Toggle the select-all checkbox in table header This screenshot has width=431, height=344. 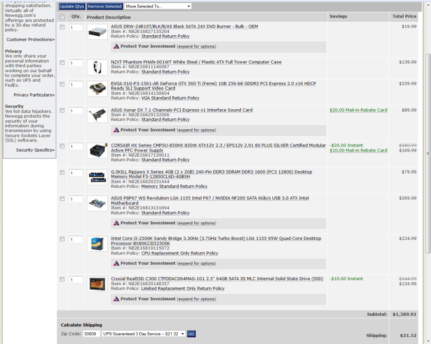62,17
